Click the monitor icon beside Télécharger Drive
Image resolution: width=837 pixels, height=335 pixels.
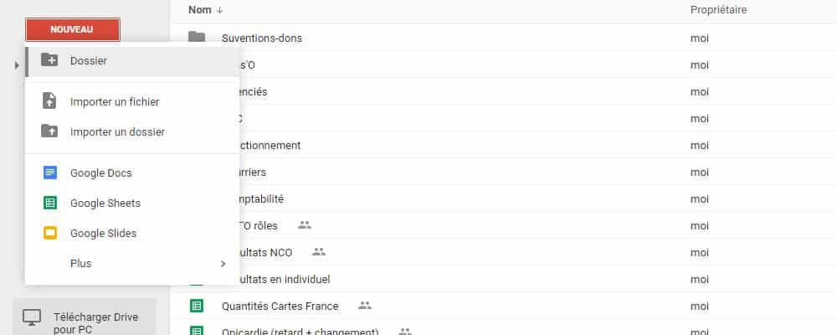[32, 317]
